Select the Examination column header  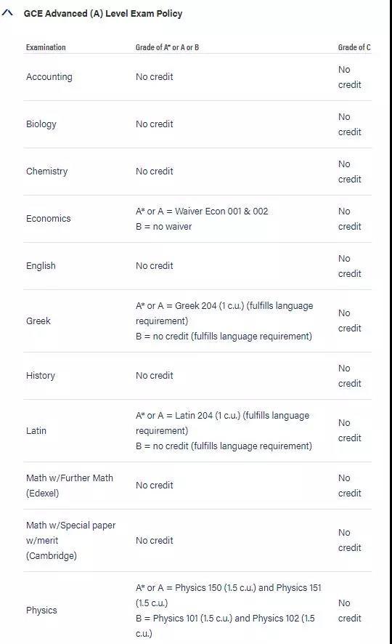point(46,47)
